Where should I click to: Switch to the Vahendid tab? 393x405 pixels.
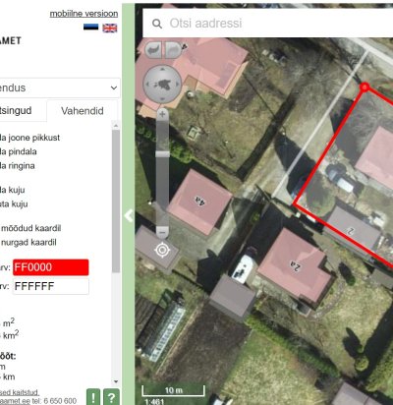point(83,111)
